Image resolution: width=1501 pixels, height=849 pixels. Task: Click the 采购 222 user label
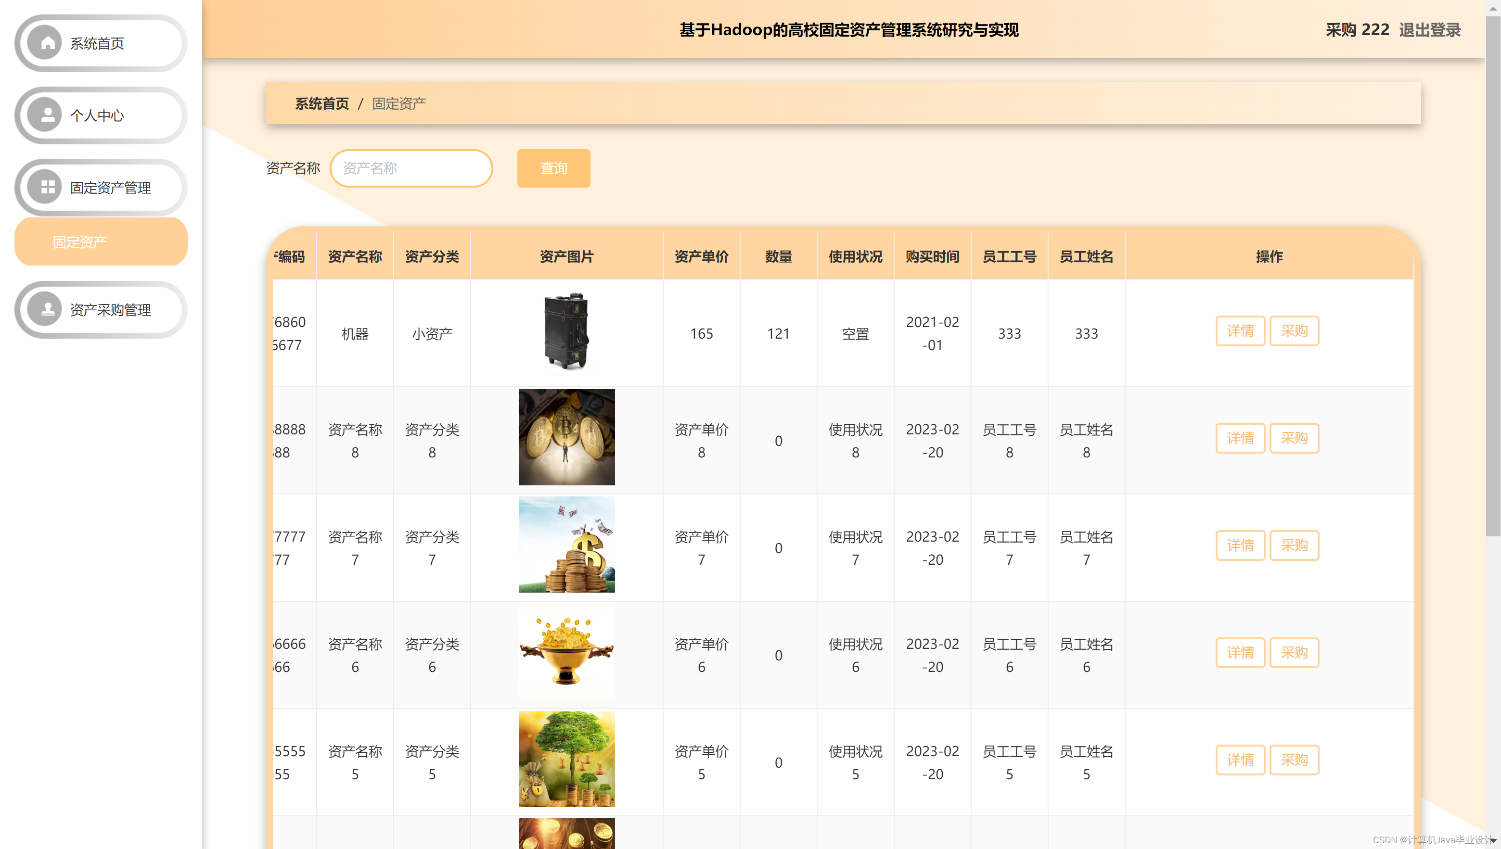click(1357, 30)
